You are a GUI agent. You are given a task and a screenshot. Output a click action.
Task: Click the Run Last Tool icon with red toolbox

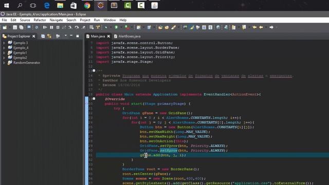tap(127, 27)
